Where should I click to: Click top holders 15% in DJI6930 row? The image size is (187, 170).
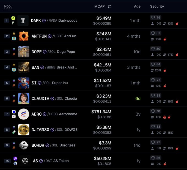(168, 133)
